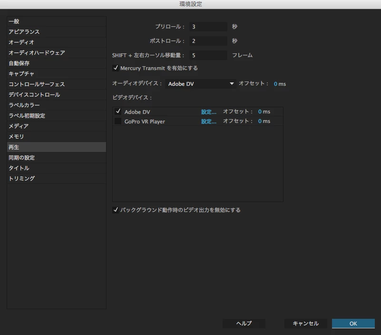Select アピアランス in the category list
This screenshot has height=335, width=381.
tap(57, 32)
